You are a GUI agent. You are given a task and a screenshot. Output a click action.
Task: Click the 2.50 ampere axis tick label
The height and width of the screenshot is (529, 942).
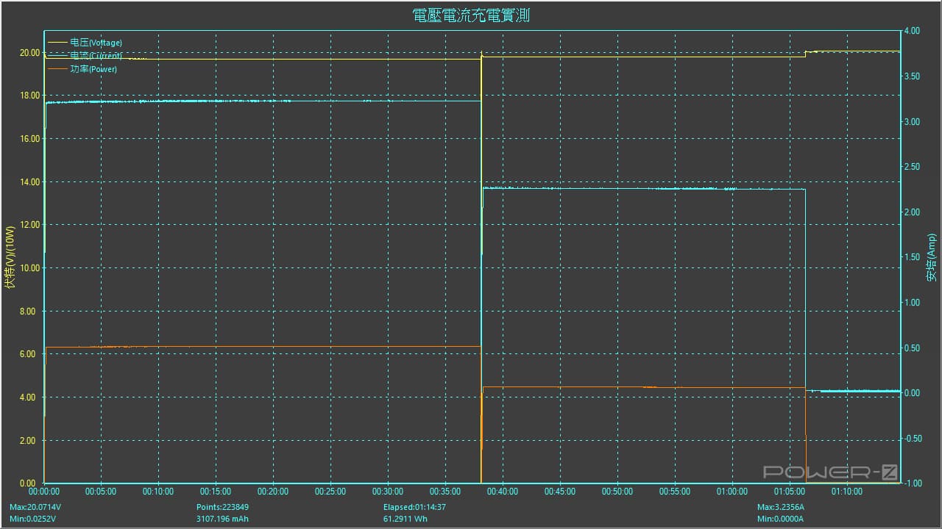coord(912,167)
